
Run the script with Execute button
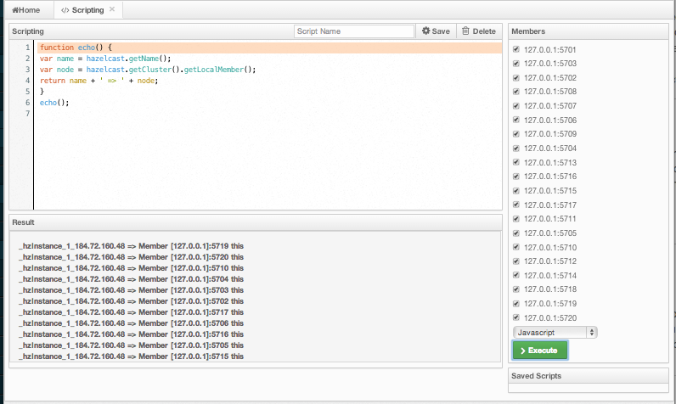click(x=539, y=350)
